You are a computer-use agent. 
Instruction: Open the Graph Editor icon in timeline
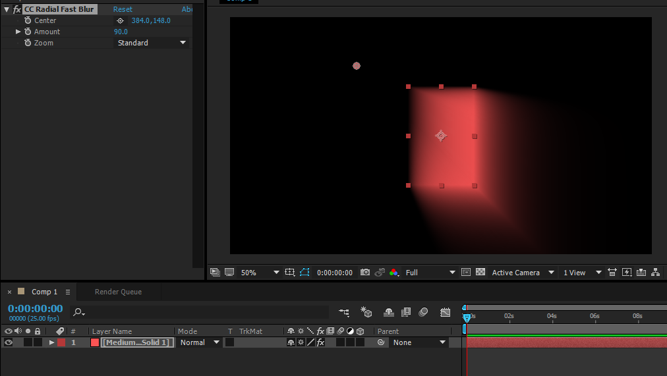click(446, 312)
